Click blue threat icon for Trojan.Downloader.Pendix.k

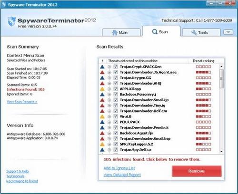[x=102, y=127]
